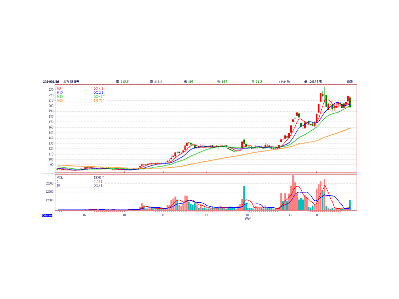Click the M20 moving average legend
The width and height of the screenshot is (399, 299).
59,96
